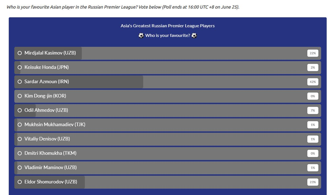Select the Mirdjalal Kasimov (UZB) radio button
Viewport: 328px width, 195px height.
click(20, 53)
